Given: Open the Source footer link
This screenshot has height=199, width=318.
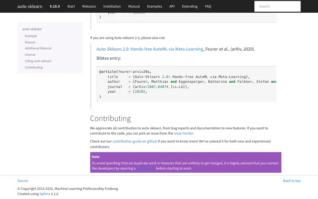Looking at the screenshot, I should click(23, 181).
